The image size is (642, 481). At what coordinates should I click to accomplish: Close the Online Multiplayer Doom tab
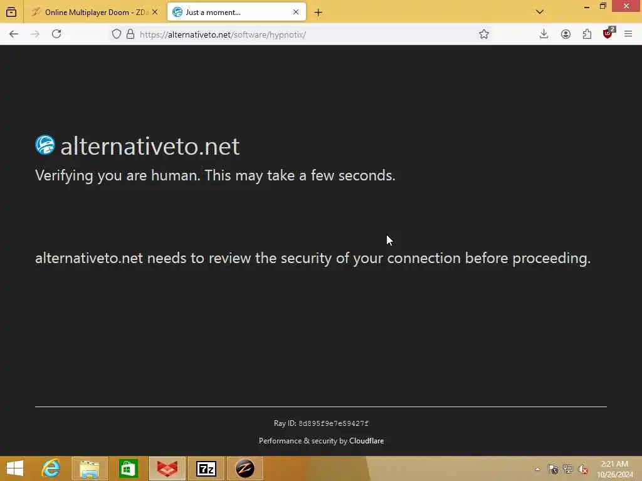pyautogui.click(x=155, y=13)
